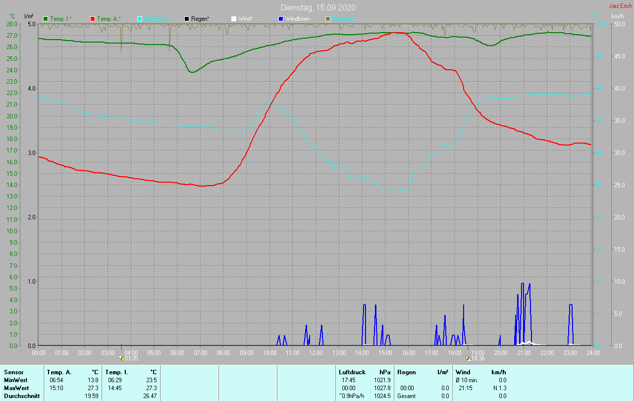Click the "MinWert" row label
The height and width of the screenshot is (401, 634).
click(15, 380)
